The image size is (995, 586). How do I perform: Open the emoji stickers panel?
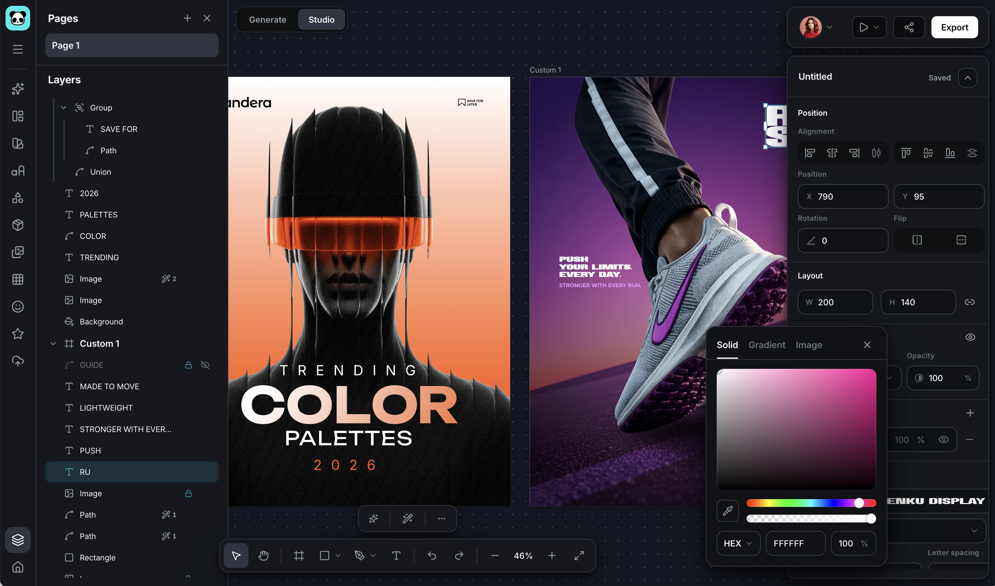click(18, 306)
